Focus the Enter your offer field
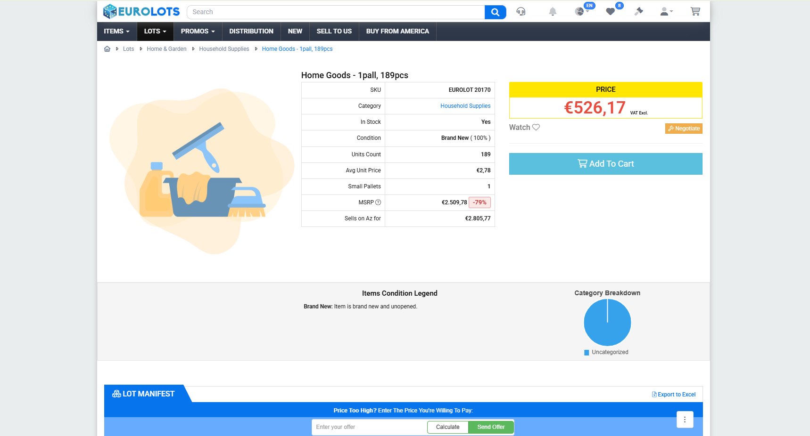This screenshot has width=810, height=436. [x=369, y=427]
